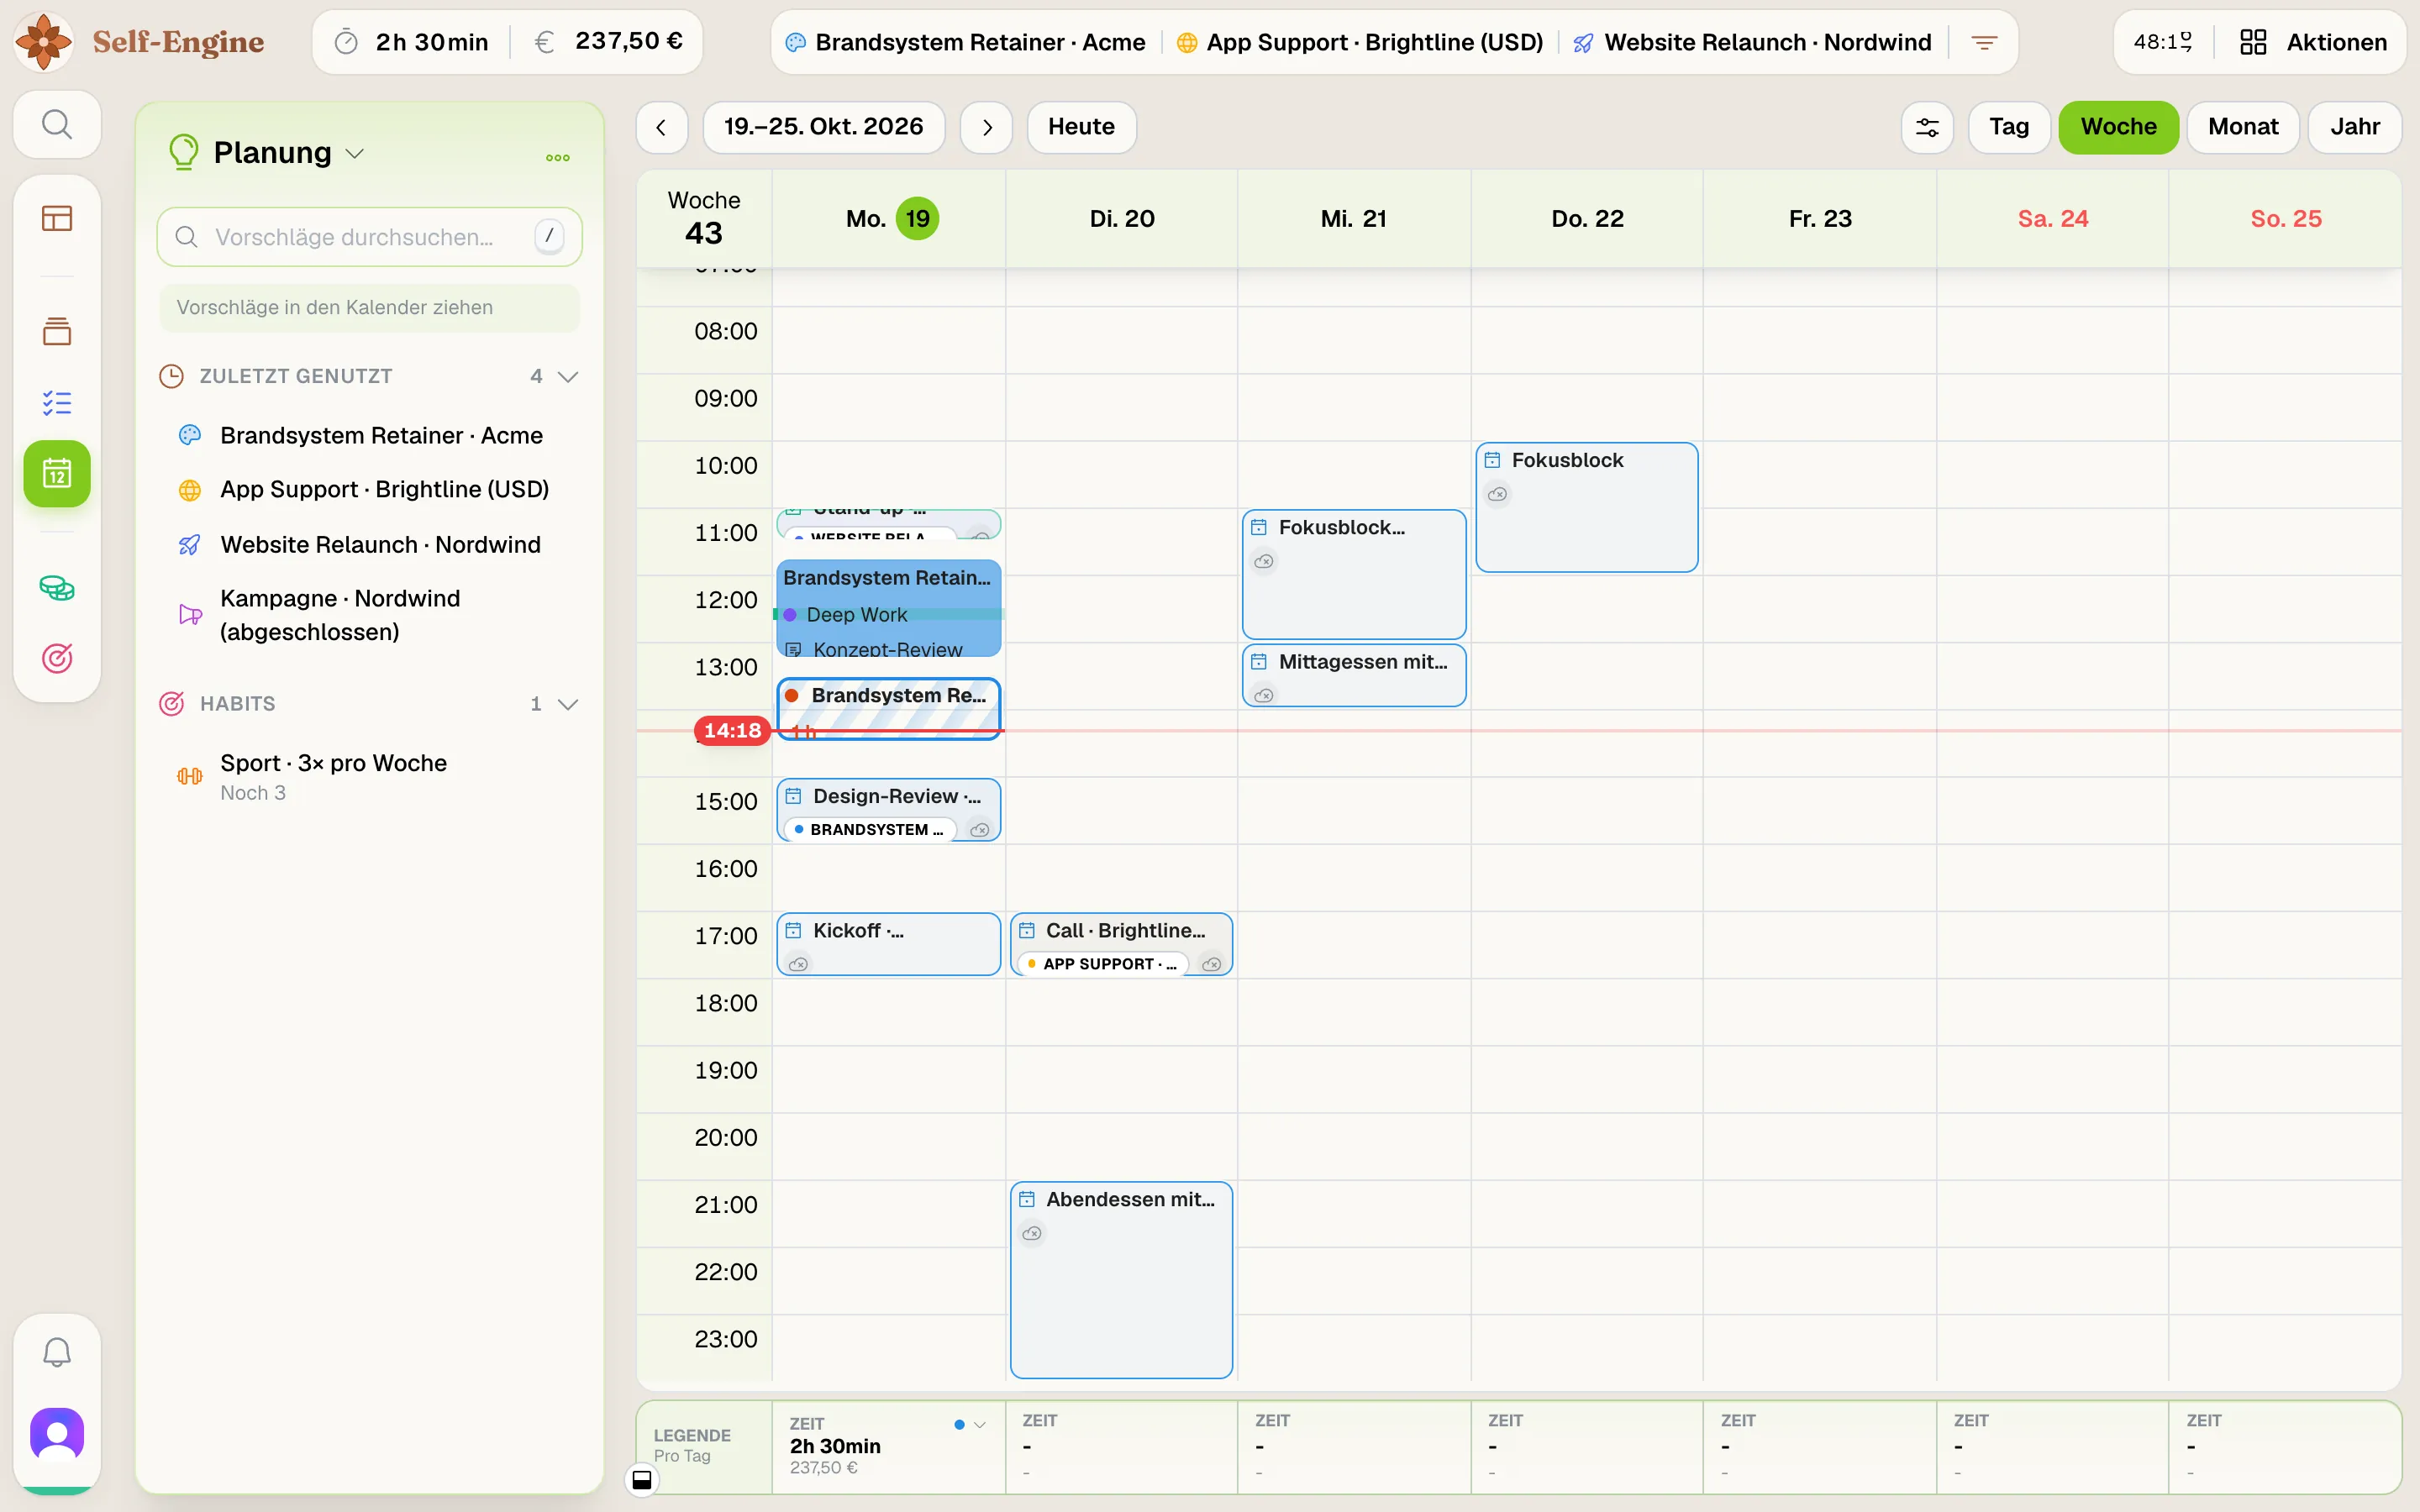Open the filter lines icon in project bar

coord(1984,42)
